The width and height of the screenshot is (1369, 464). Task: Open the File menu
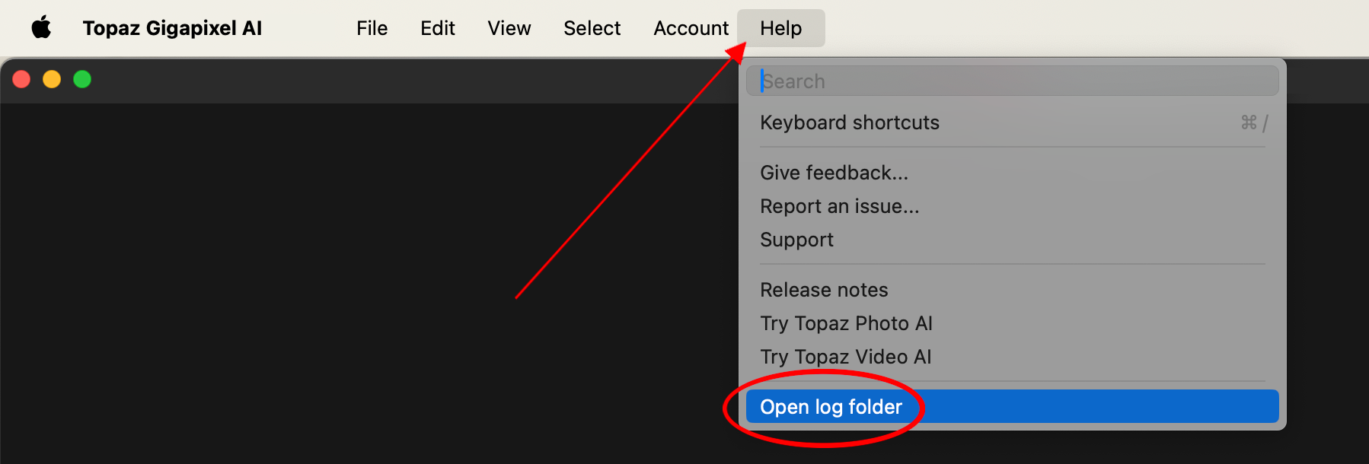(x=372, y=27)
